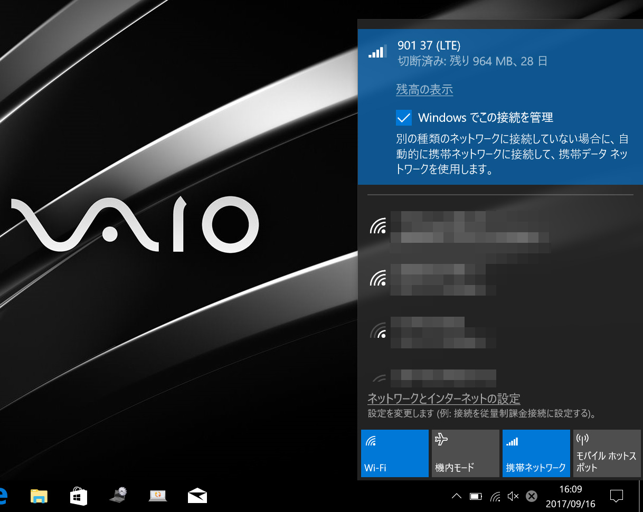
Task: Toggle the 携帯ネットワーク cellular tile
Action: click(536, 453)
